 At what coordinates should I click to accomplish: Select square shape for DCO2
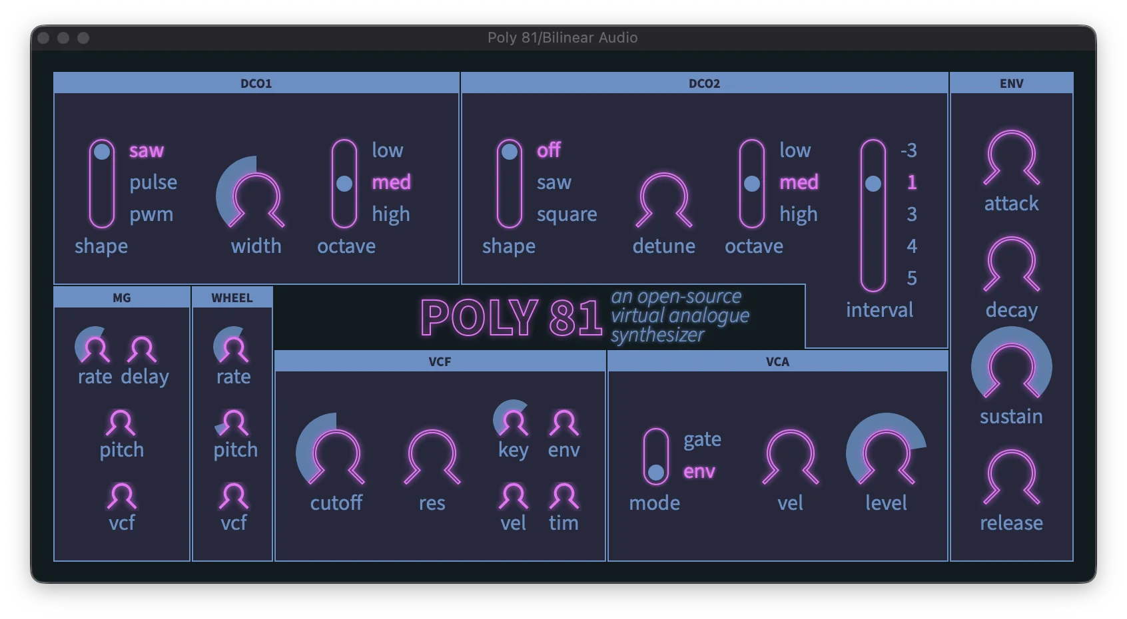coord(567,214)
